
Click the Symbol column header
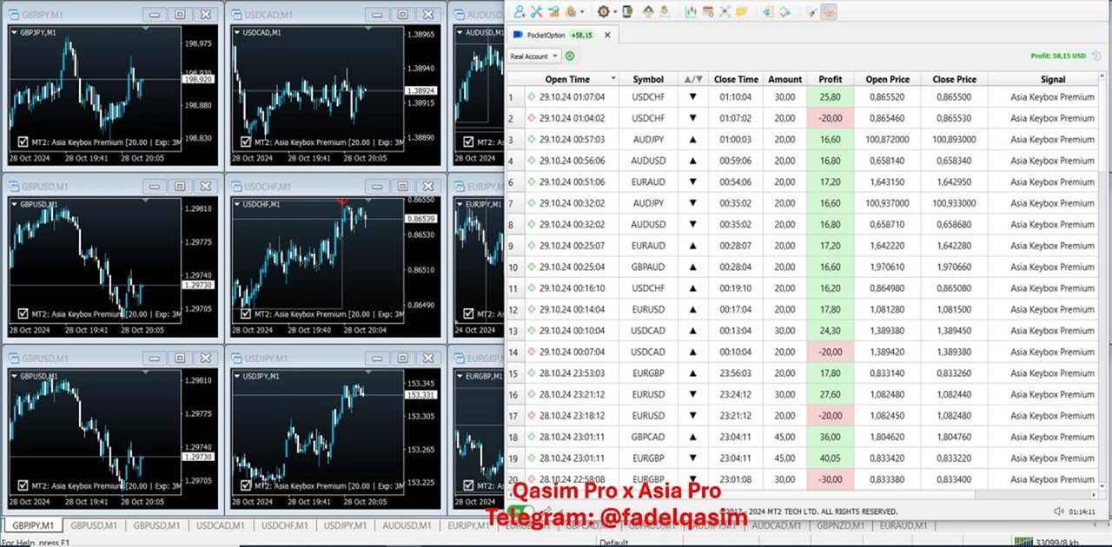click(x=648, y=79)
